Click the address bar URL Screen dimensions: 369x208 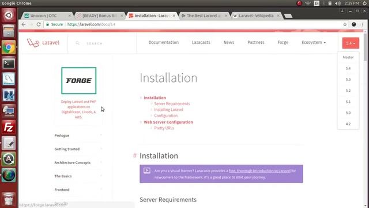(91, 24)
